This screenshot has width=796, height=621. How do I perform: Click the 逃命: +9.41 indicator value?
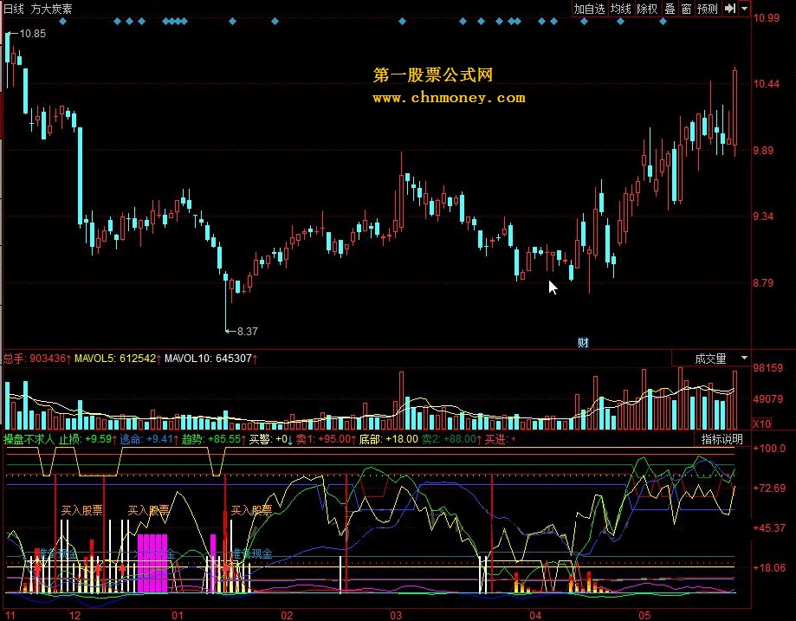click(x=149, y=439)
